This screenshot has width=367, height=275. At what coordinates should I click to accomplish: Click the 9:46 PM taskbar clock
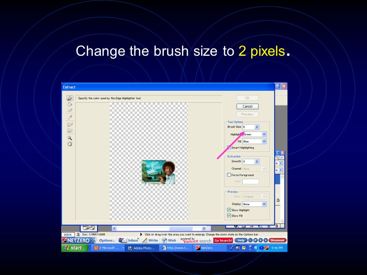[277, 248]
